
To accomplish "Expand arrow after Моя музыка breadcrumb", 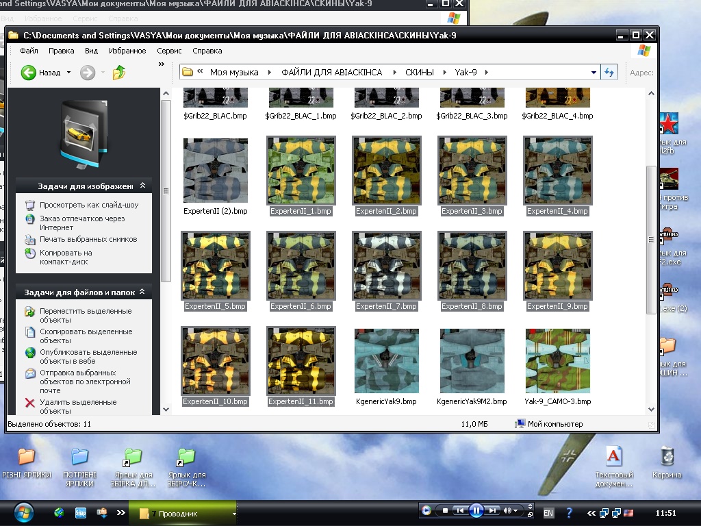I will click(270, 73).
